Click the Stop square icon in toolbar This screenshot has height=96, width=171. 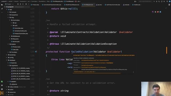(x=164, y=1)
